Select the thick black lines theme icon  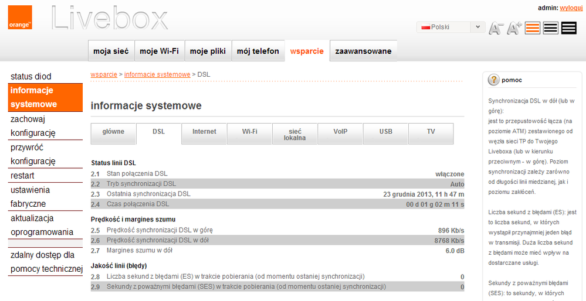tap(568, 28)
